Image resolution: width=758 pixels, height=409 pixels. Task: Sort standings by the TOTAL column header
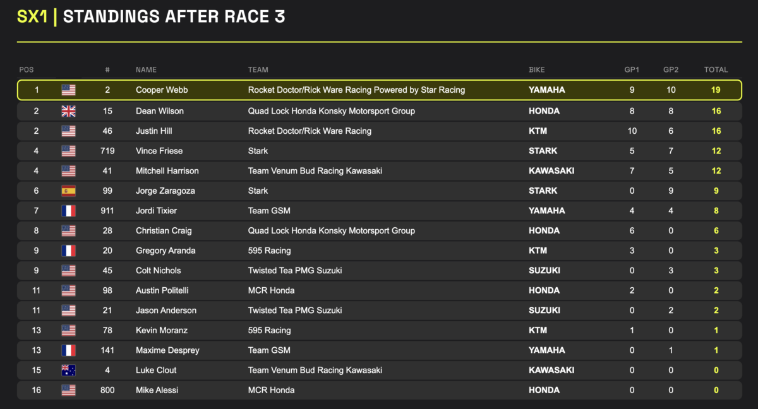click(x=716, y=70)
